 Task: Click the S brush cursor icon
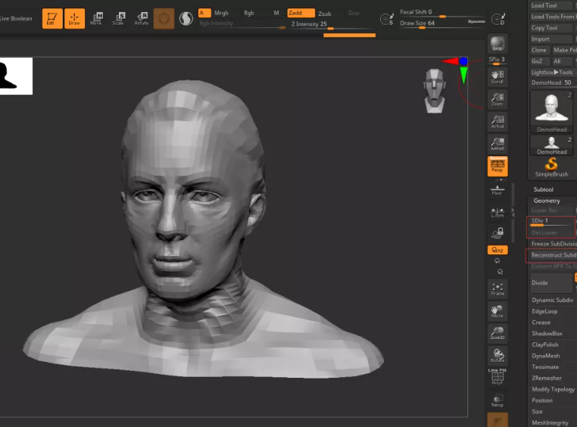click(x=387, y=19)
